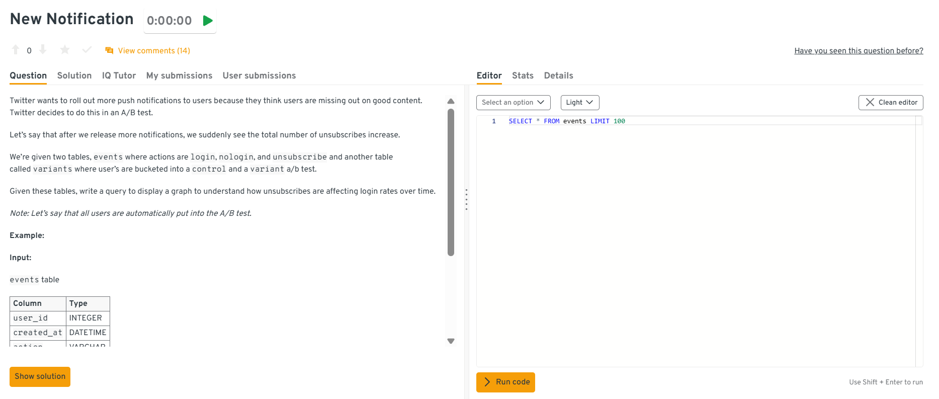Open the IQ Tutor tab
Screen dimensions: 939x399
[119, 75]
